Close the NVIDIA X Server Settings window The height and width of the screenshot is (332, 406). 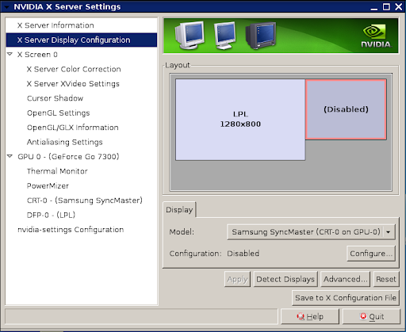399,6
